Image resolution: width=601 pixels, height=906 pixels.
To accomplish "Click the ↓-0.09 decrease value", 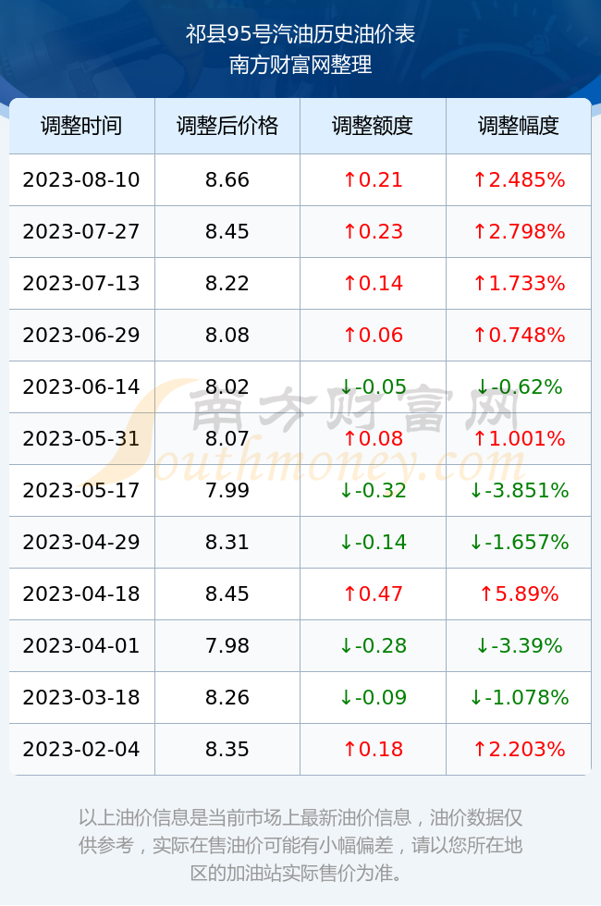I will point(373,697).
